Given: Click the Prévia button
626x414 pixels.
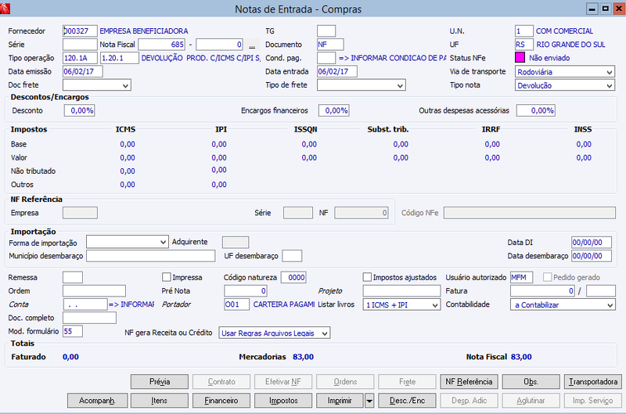Looking at the screenshot, I should pyautogui.click(x=160, y=382).
